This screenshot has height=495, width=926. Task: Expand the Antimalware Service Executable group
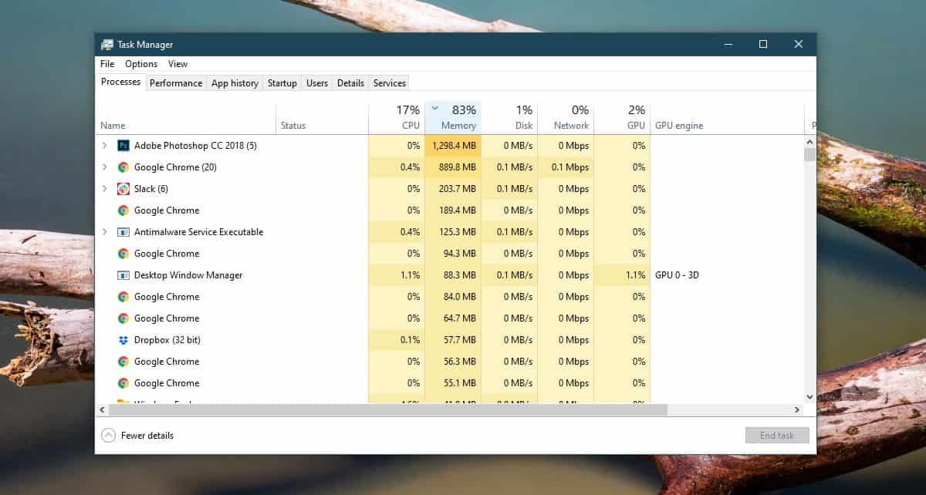click(x=105, y=231)
